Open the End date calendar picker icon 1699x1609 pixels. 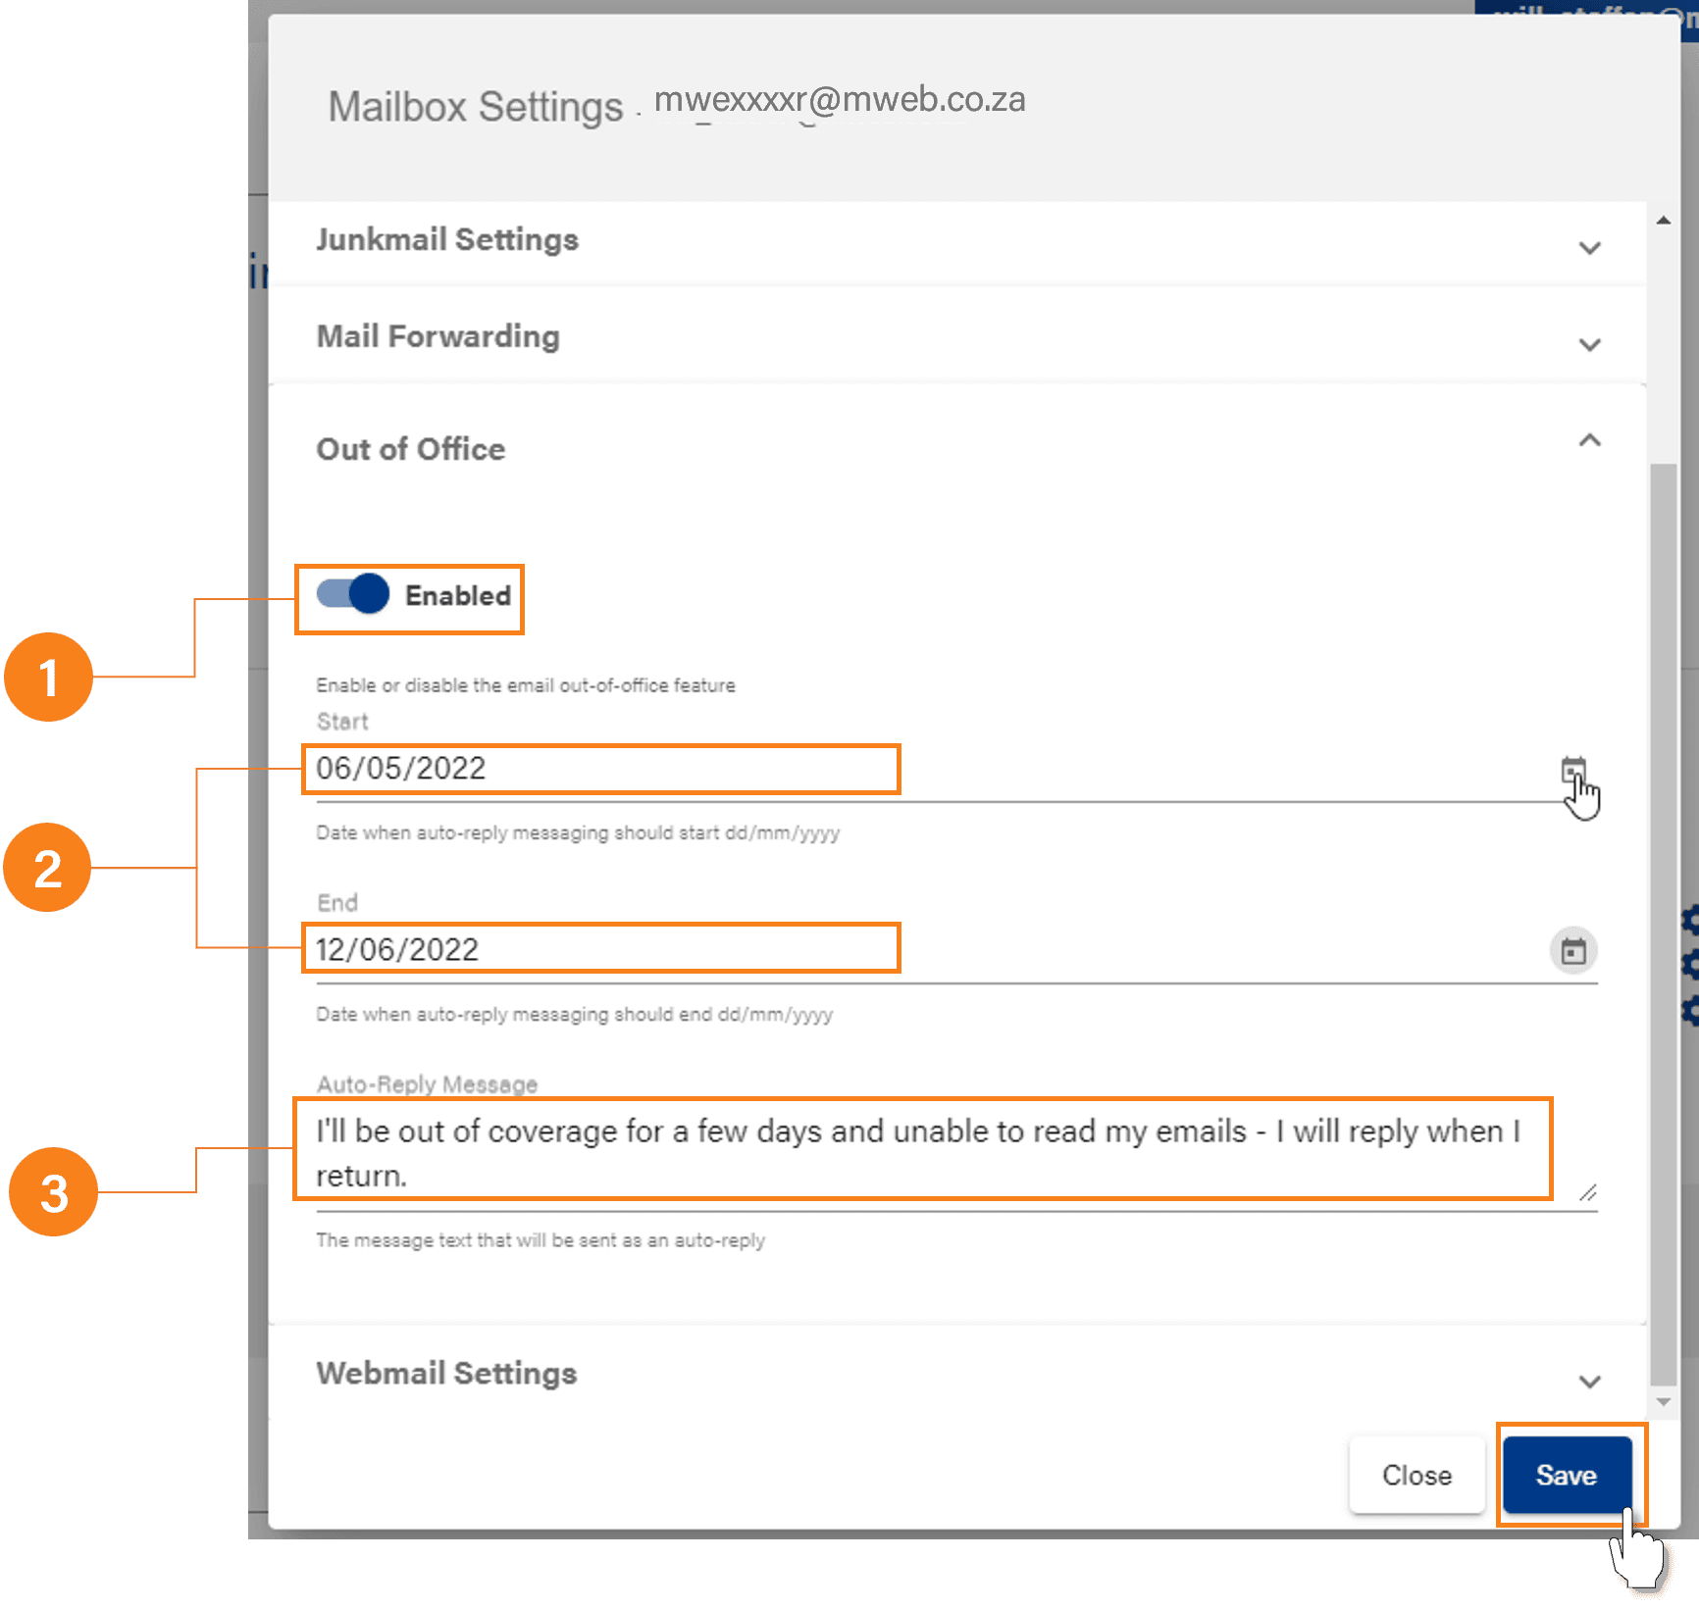click(x=1572, y=950)
